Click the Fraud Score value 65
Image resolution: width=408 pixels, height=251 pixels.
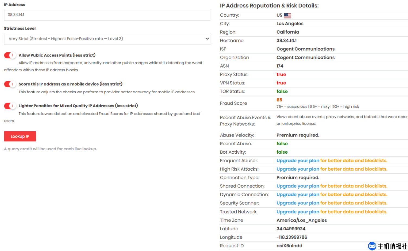279,100
